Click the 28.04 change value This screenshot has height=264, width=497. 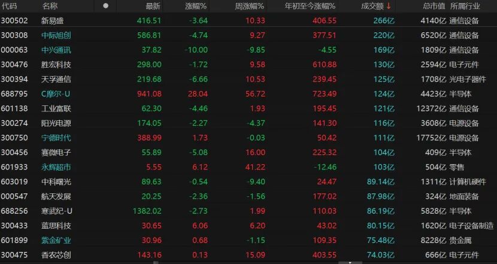tap(198, 94)
